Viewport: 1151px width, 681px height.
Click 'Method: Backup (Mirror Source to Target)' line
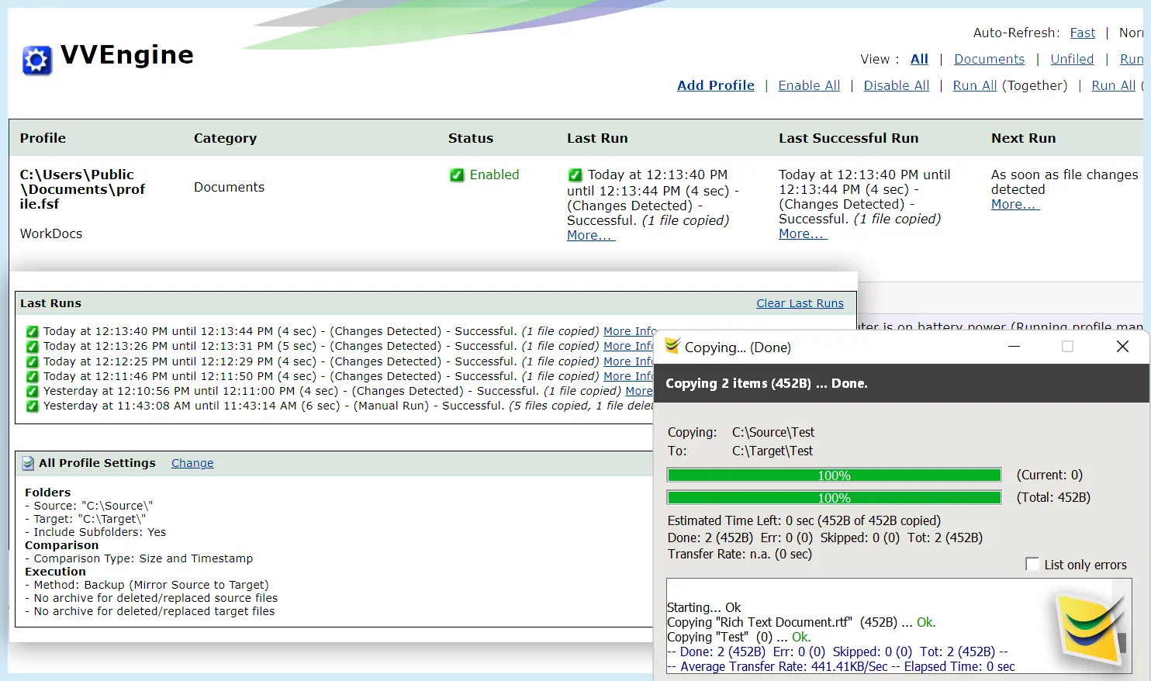click(x=147, y=585)
